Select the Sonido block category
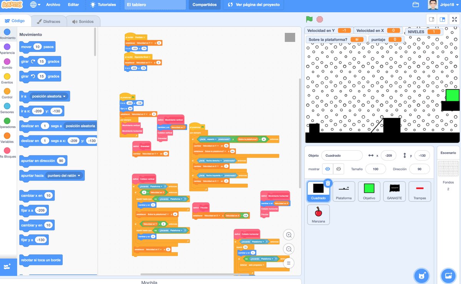 [x=7, y=63]
